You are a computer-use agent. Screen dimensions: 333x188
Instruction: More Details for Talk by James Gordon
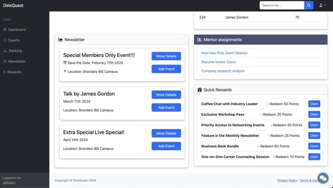[166, 95]
